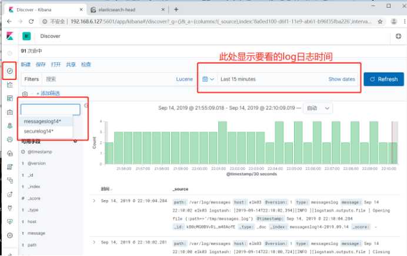Open the Management gear icon in sidebar

[9, 235]
